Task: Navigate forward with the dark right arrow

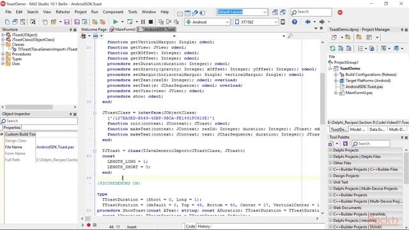Action: pyautogui.click(x=322, y=22)
